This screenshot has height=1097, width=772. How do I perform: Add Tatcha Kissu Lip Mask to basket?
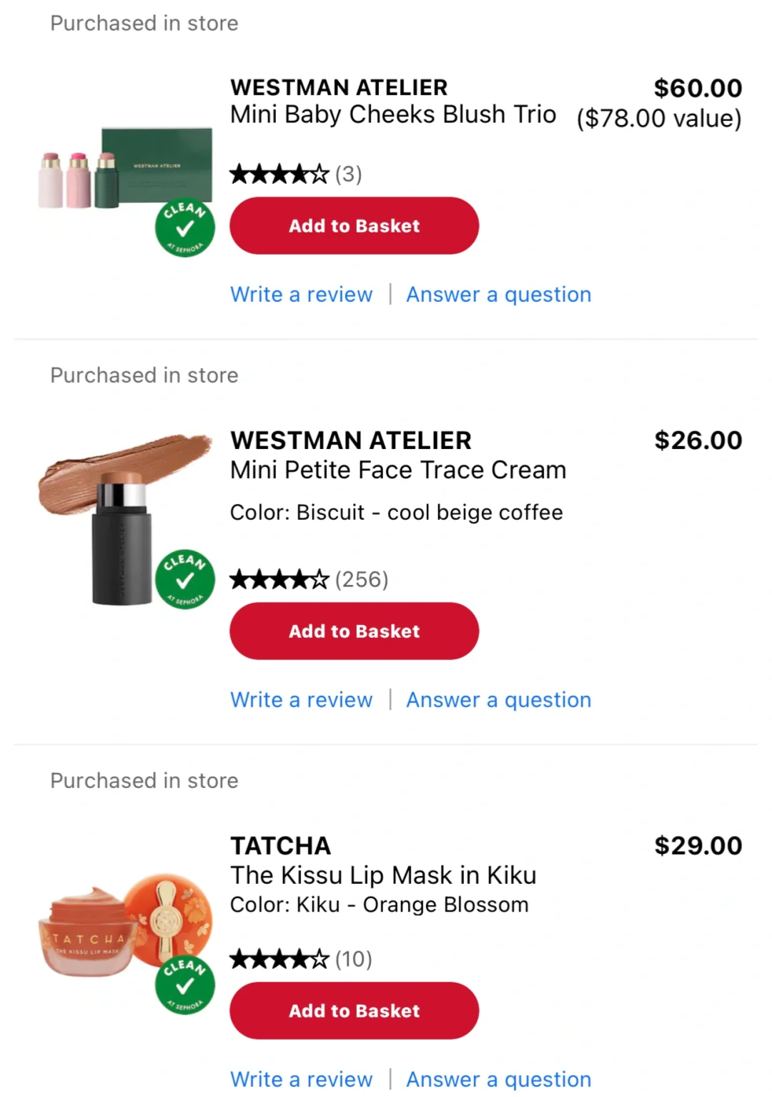click(x=354, y=1011)
